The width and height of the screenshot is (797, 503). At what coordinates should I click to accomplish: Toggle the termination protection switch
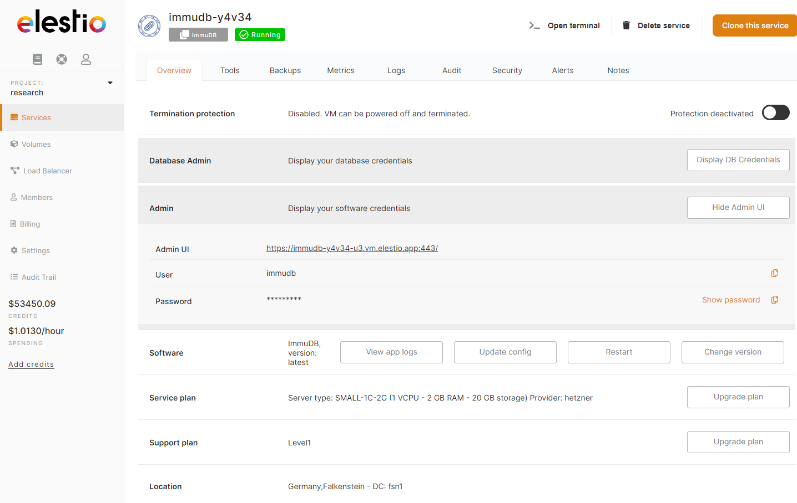(776, 113)
